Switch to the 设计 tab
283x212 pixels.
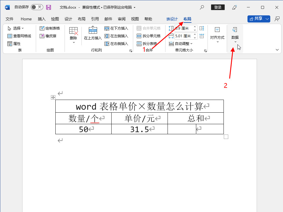coord(68,19)
